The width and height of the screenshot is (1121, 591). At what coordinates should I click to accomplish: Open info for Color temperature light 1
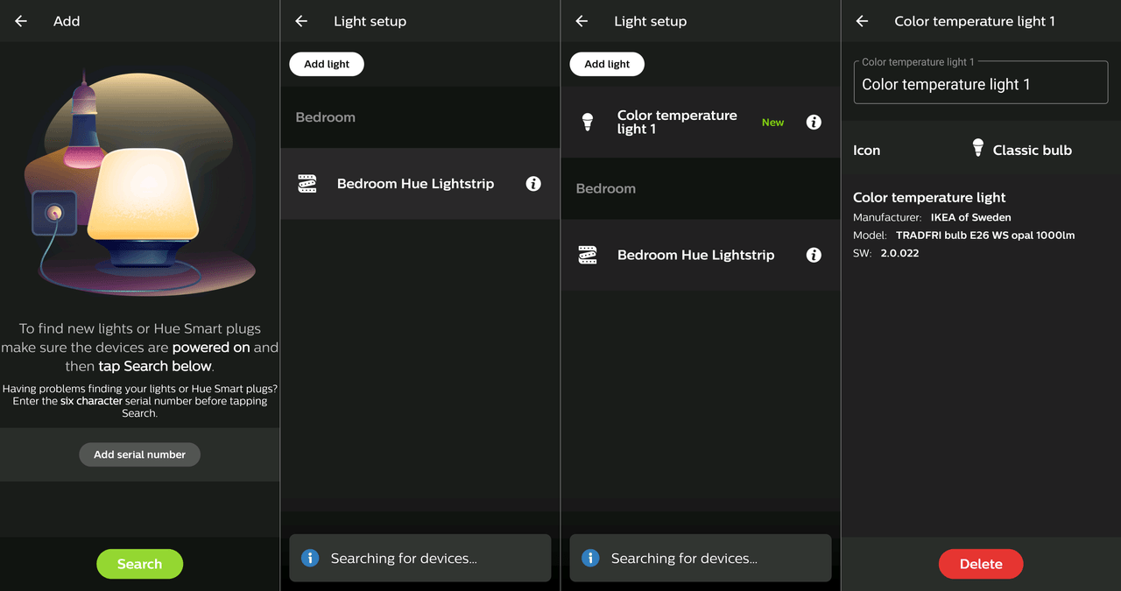[x=814, y=123]
